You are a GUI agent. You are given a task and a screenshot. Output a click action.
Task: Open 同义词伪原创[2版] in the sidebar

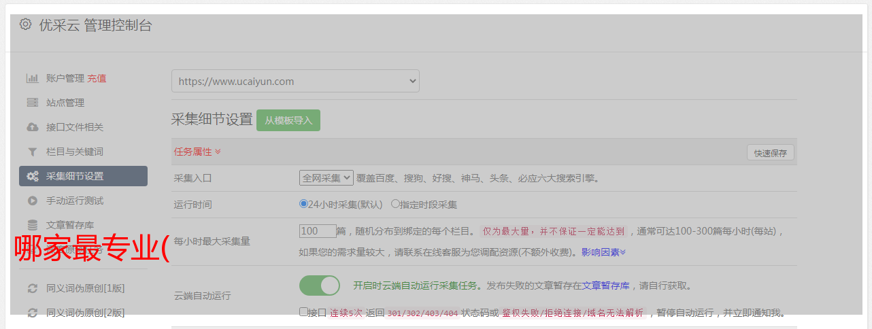[x=85, y=313]
